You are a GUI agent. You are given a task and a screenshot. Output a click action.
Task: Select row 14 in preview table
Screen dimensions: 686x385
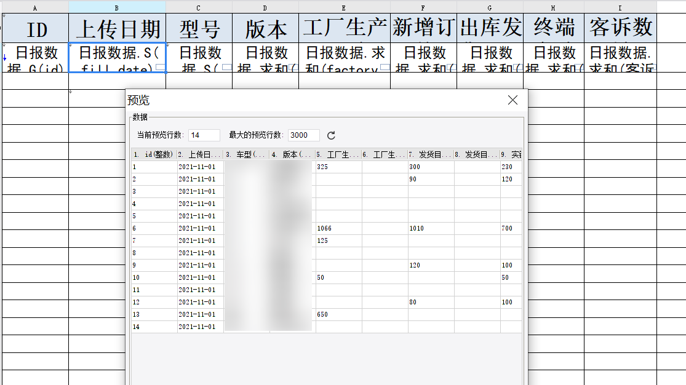(x=326, y=327)
